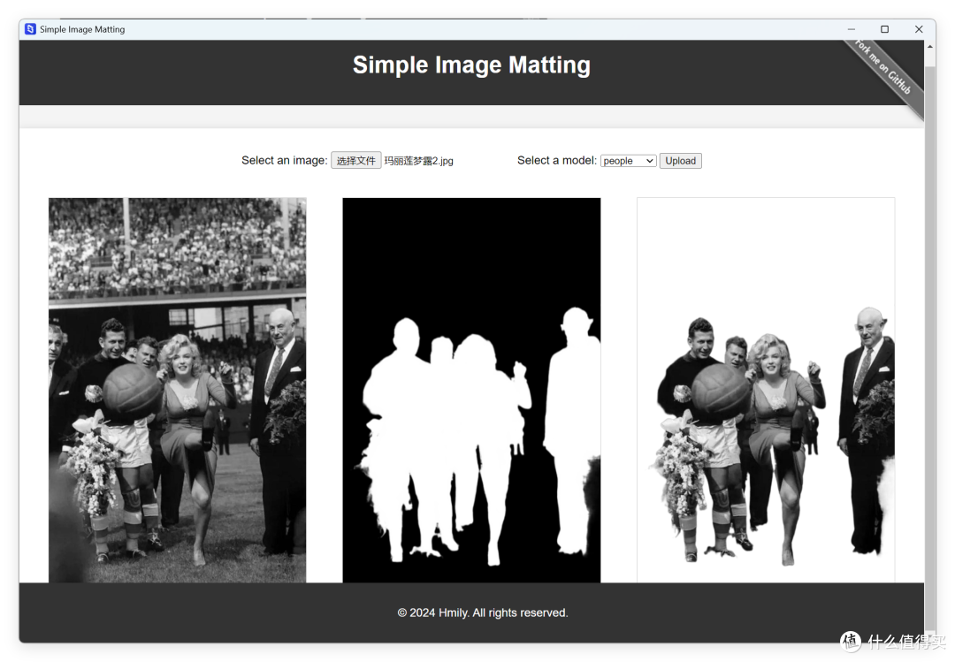Minimize the Simple Image Matting window
The image size is (955, 662).
pos(852,29)
